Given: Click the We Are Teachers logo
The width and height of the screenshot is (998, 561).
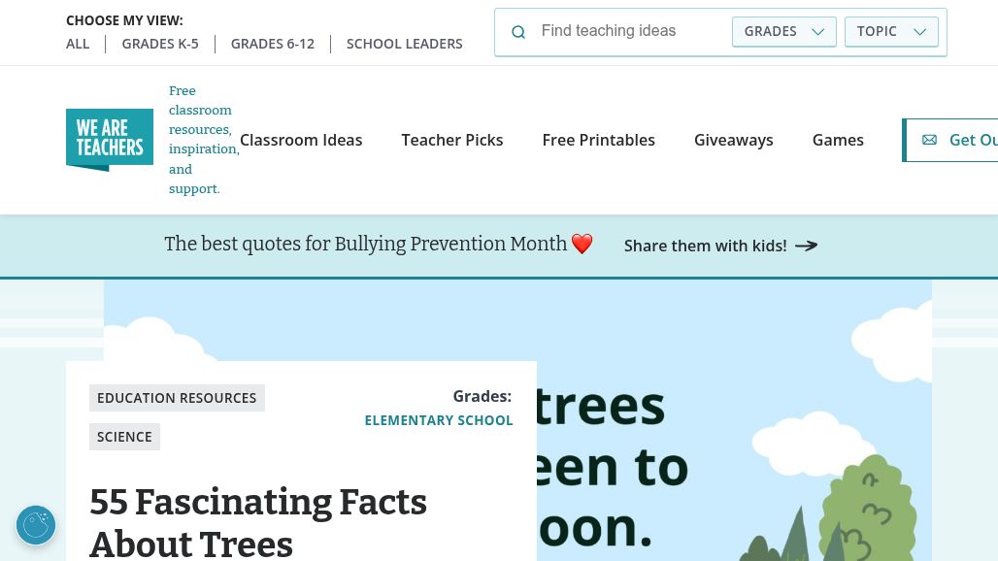Looking at the screenshot, I should coord(110,140).
